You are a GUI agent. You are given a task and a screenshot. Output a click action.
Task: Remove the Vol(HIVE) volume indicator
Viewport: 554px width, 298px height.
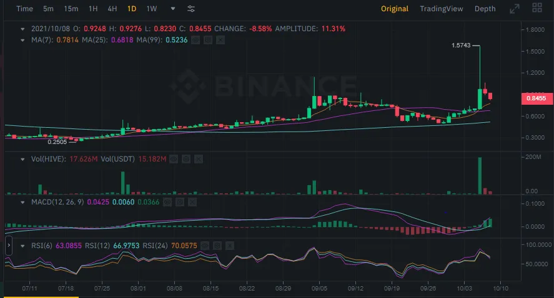tap(199, 160)
